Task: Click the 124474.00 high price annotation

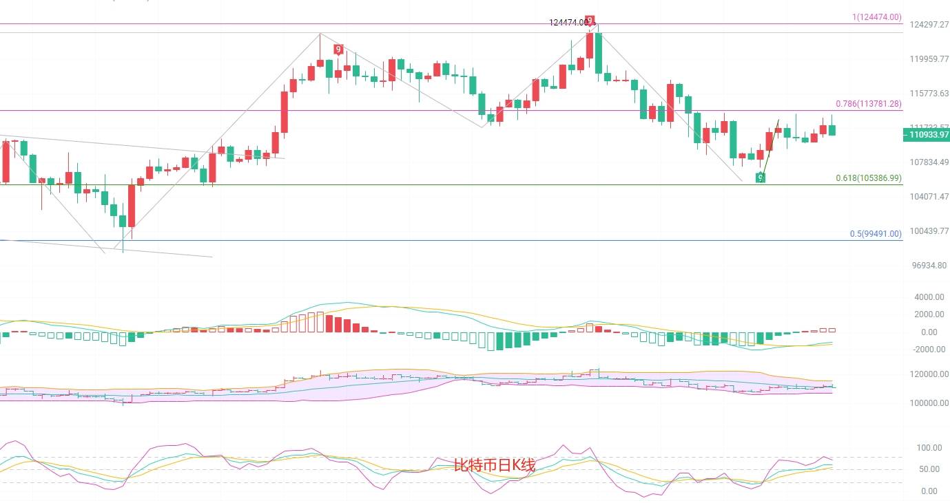Action: pyautogui.click(x=569, y=23)
